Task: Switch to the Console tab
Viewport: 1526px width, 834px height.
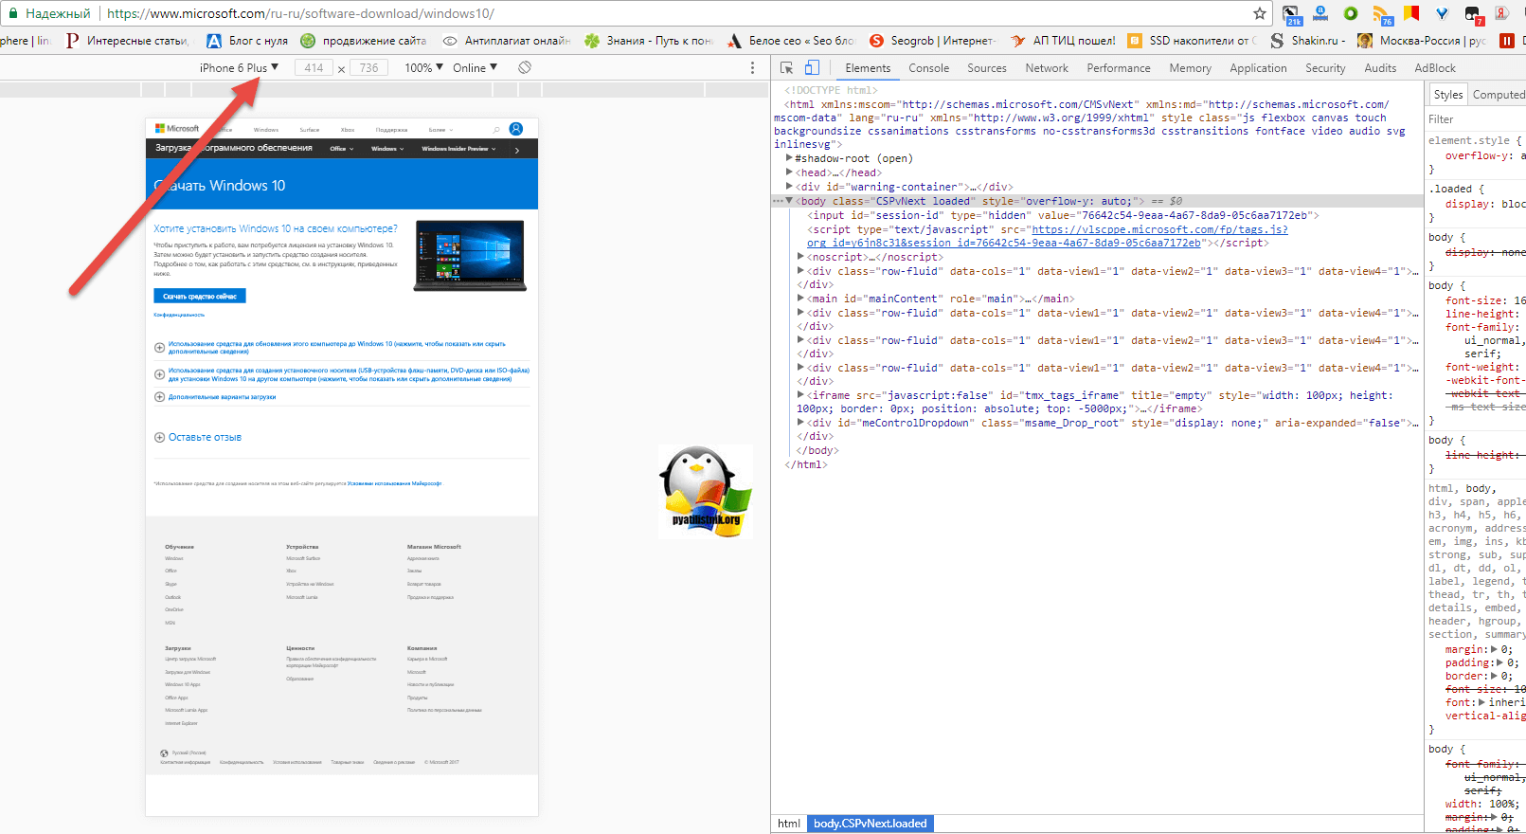Action: pos(928,68)
